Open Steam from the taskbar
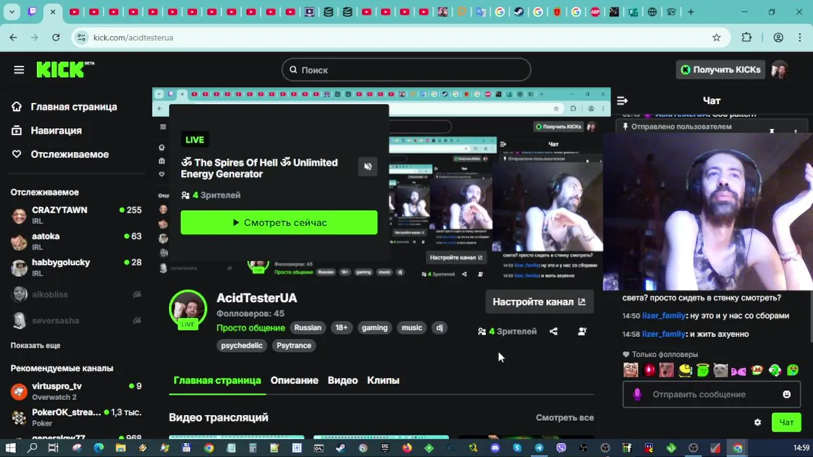Viewport: 813px width, 457px height. 341,448
